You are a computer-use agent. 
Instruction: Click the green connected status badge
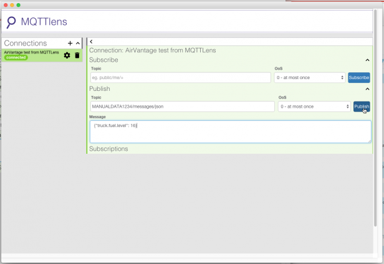16,58
